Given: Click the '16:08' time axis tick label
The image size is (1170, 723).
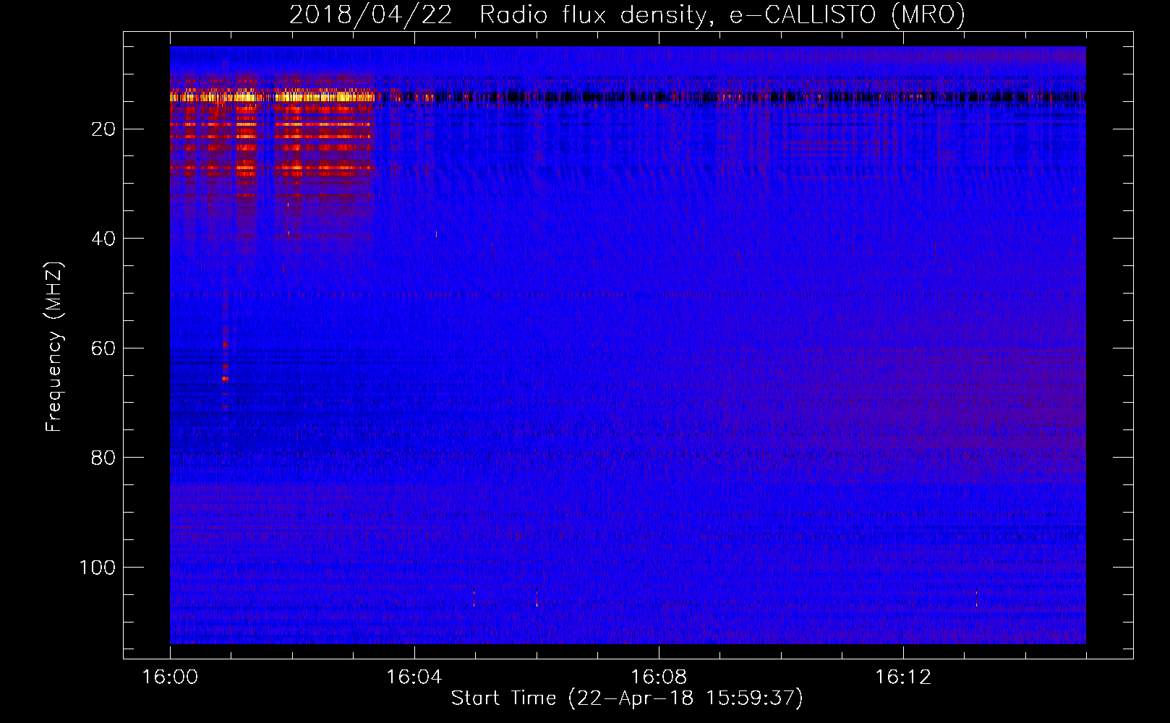Looking at the screenshot, I should pyautogui.click(x=659, y=677).
